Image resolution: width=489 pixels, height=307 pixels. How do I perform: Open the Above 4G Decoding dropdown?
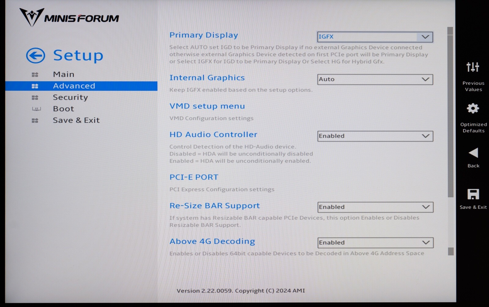point(375,242)
